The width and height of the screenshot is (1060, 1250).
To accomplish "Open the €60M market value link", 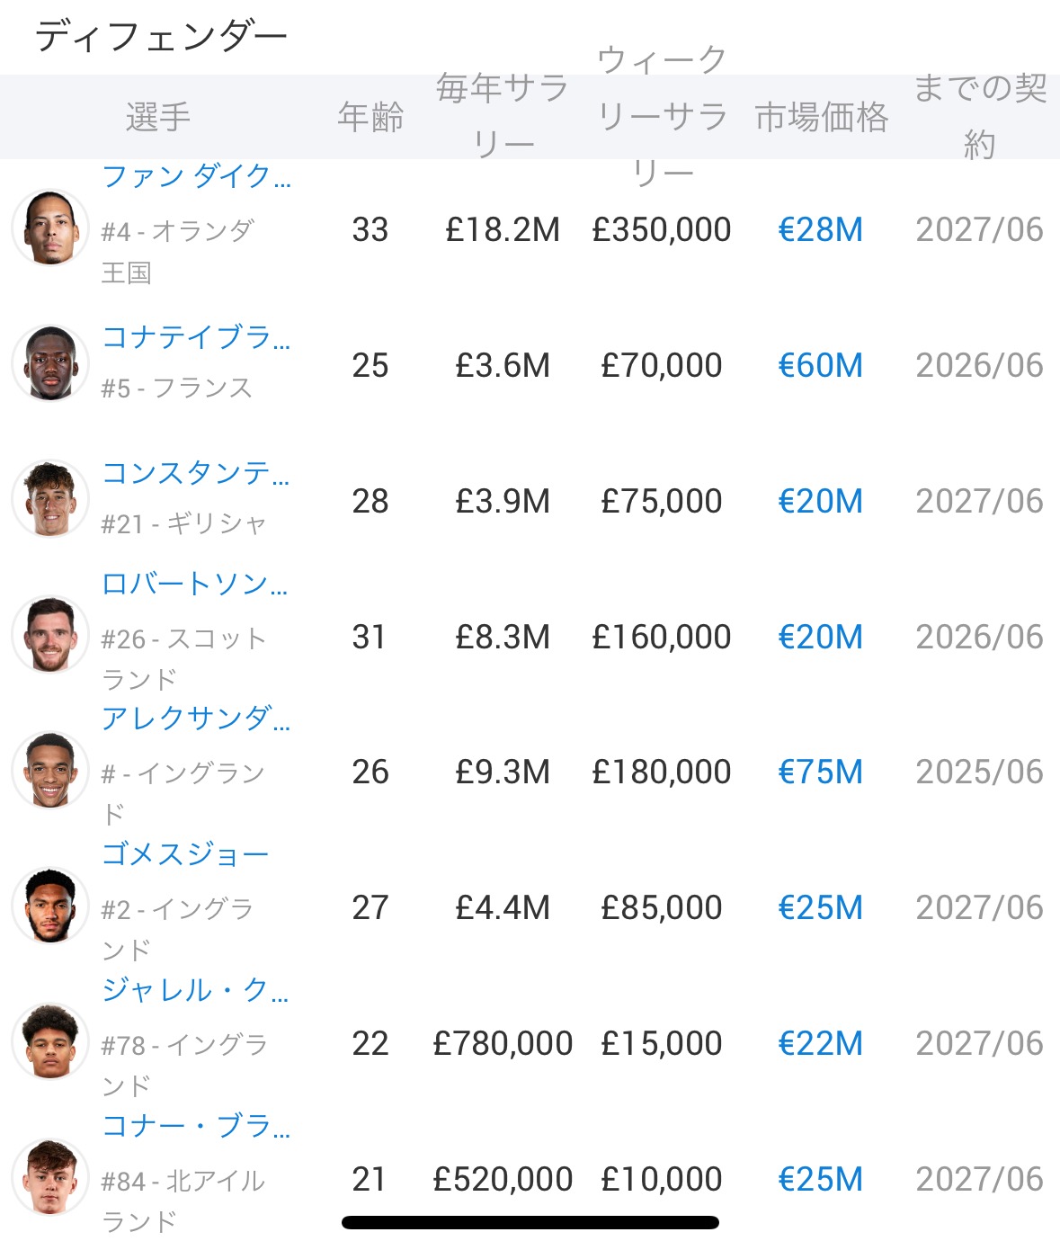I will coord(820,365).
